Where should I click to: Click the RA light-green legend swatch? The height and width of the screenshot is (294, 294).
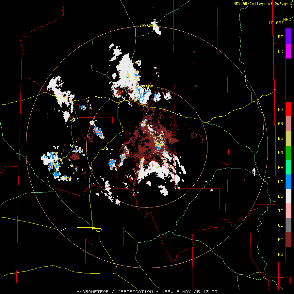288,167
